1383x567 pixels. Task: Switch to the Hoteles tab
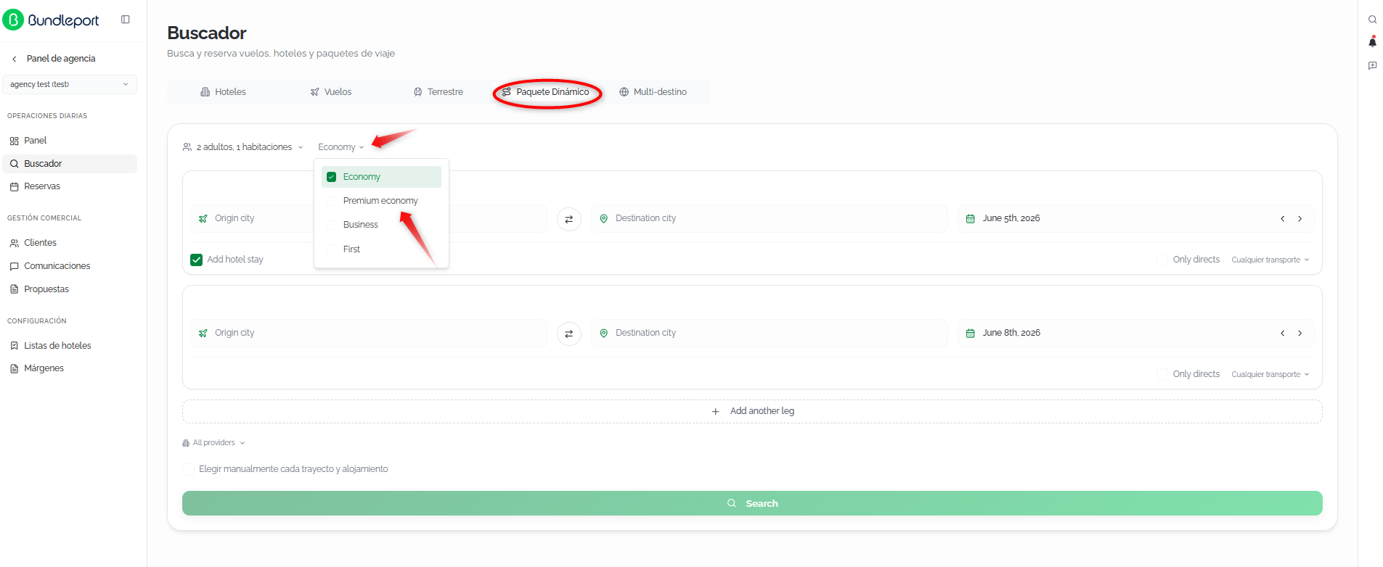coord(223,92)
